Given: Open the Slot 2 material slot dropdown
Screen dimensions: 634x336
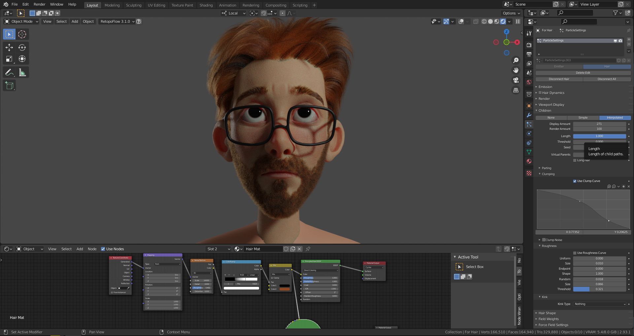Looking at the screenshot, I should coord(218,249).
